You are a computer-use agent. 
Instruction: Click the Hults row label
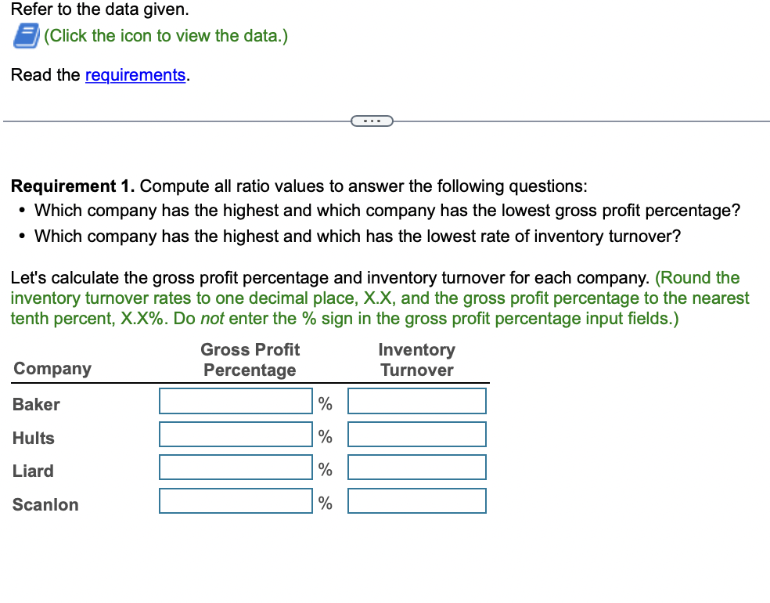(33, 439)
